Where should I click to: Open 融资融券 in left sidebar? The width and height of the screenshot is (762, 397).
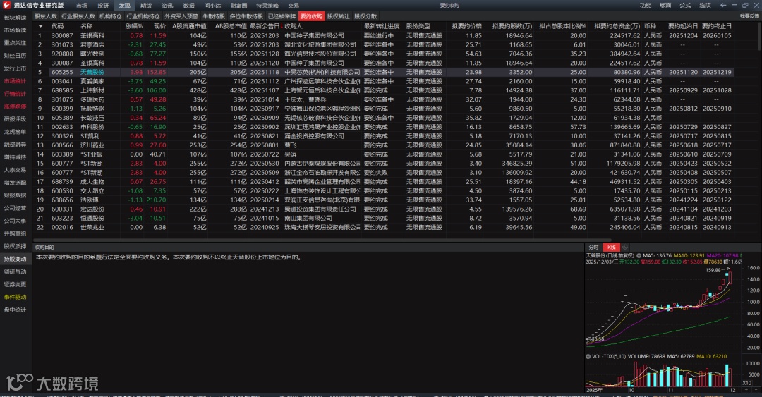[15, 145]
